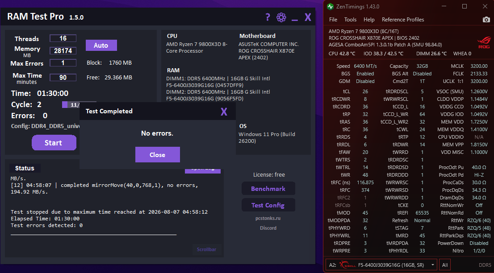This screenshot has height=273, width=494.
Task: Click the WHEA 0 counter
Action: point(462,54)
